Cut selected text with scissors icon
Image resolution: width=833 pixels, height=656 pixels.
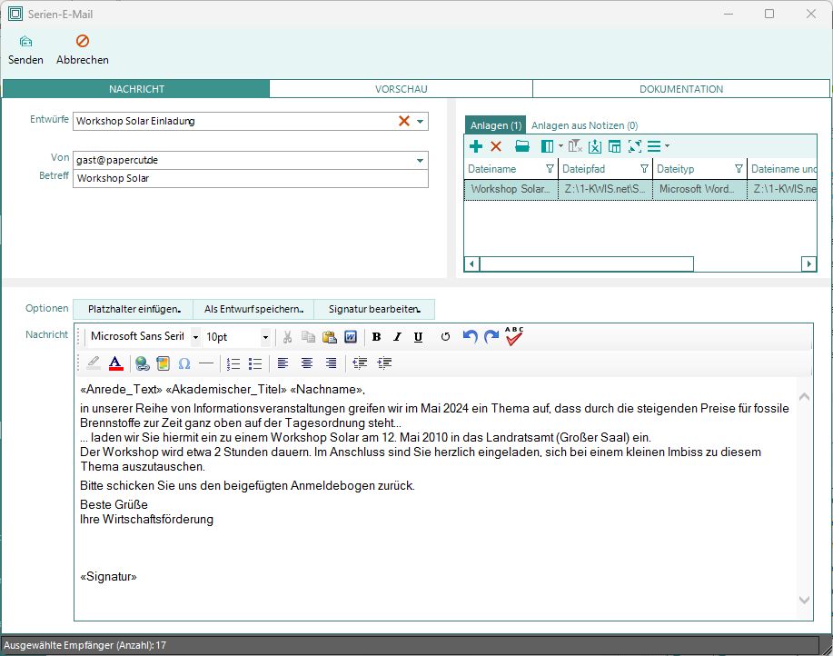pyautogui.click(x=287, y=337)
